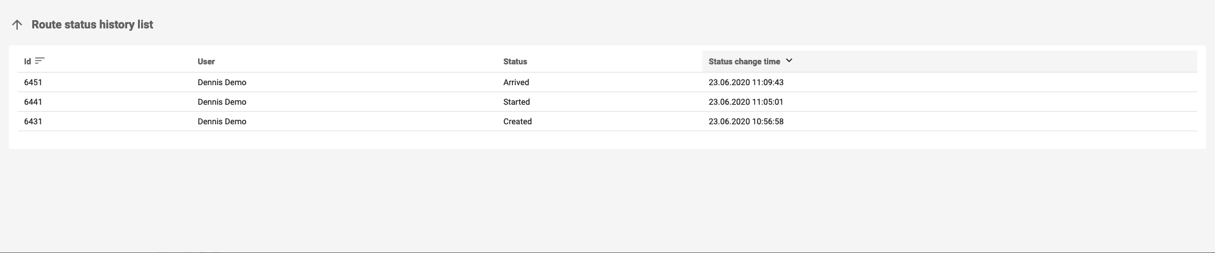Click the timestamp 23.06.2020 10:56:58

746,122
